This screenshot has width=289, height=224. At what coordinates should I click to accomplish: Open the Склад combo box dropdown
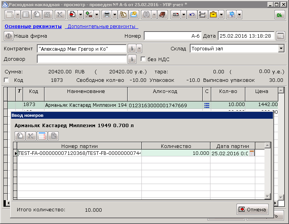pyautogui.click(x=281, y=49)
